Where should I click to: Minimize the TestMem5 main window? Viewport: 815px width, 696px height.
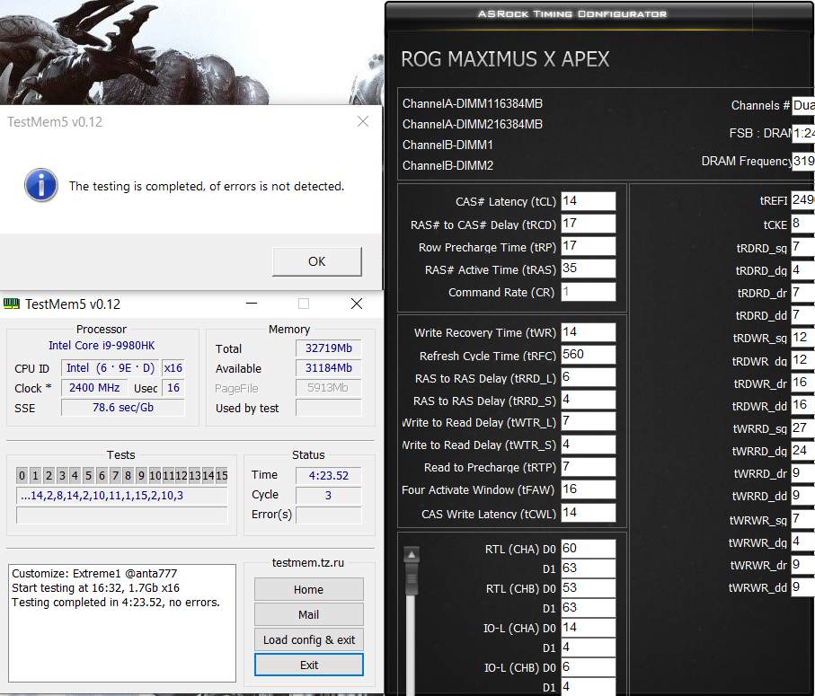pyautogui.click(x=252, y=304)
